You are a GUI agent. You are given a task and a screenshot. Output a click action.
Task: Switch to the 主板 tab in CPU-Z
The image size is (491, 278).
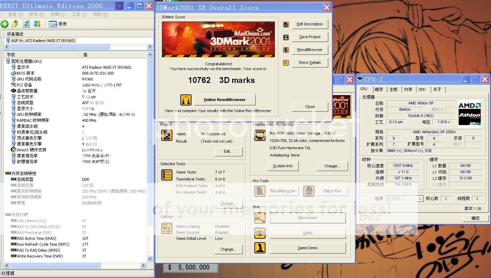tap(393, 90)
